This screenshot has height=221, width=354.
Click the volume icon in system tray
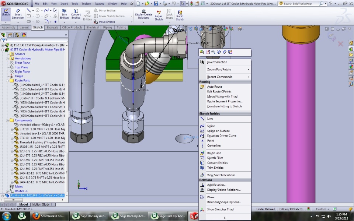329,217
